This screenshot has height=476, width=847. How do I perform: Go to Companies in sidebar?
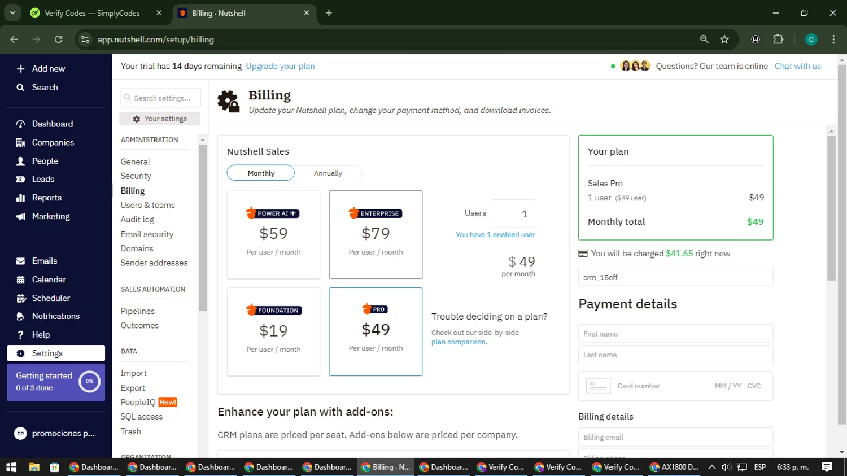53,142
